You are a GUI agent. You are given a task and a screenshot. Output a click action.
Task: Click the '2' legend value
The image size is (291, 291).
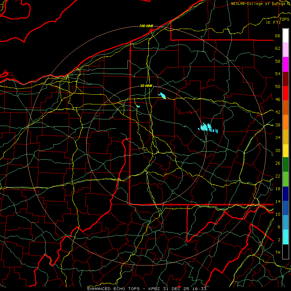[x=279, y=240]
